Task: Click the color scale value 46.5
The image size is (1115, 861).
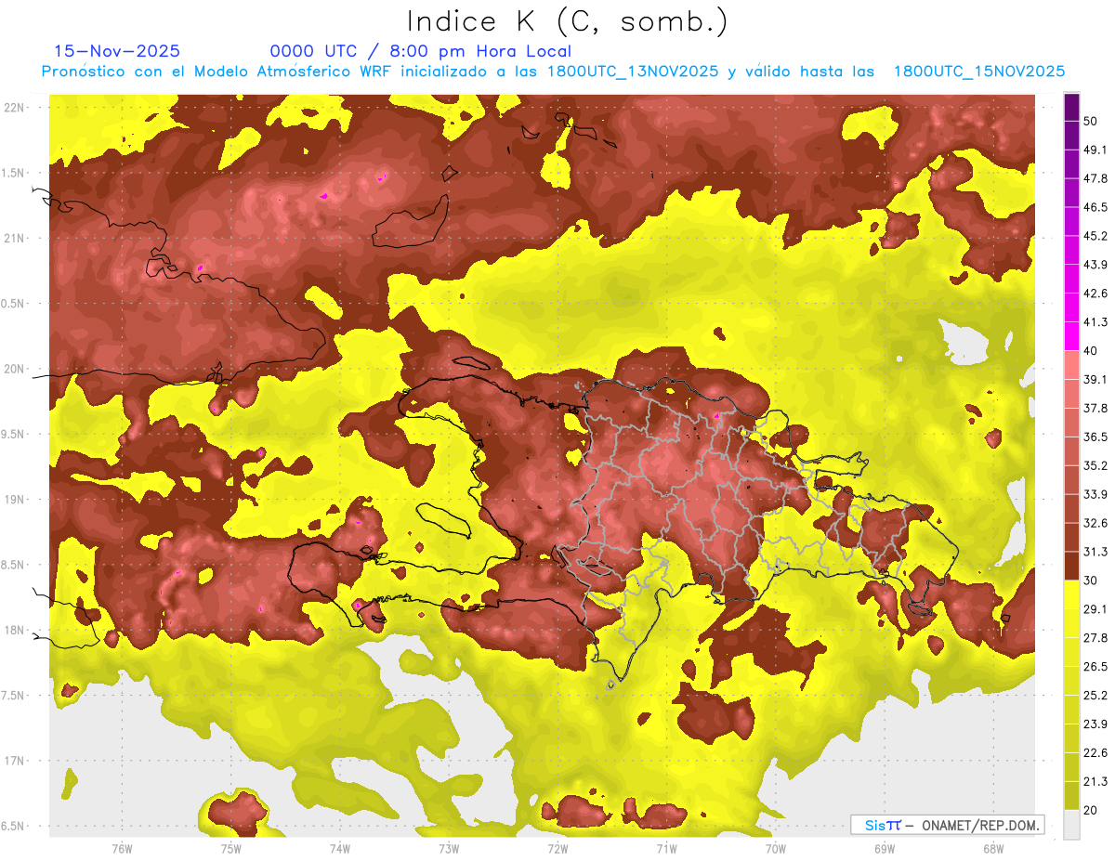Action: coord(1095,207)
